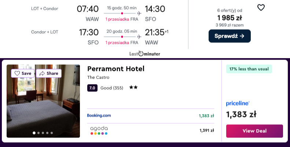Click the Lastminuter logo
Image resolution: width=290 pixels, height=147 pixels.
click(145, 54)
